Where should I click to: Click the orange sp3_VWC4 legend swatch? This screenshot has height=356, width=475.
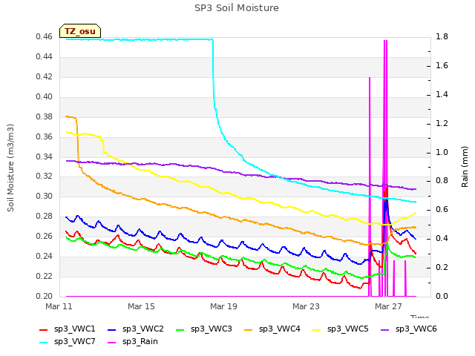click(249, 329)
